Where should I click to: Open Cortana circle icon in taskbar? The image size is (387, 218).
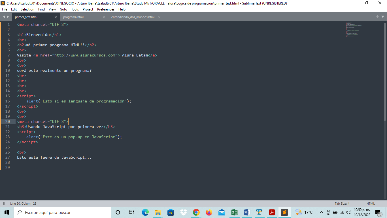118,212
